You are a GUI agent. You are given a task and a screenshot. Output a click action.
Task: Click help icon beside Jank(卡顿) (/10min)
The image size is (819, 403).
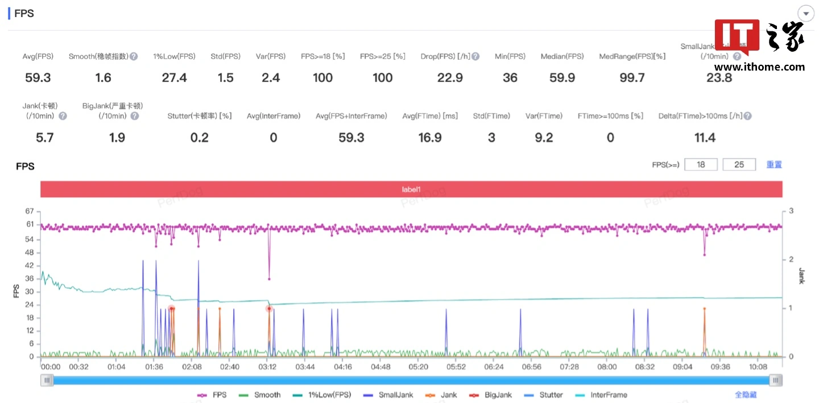tap(63, 116)
